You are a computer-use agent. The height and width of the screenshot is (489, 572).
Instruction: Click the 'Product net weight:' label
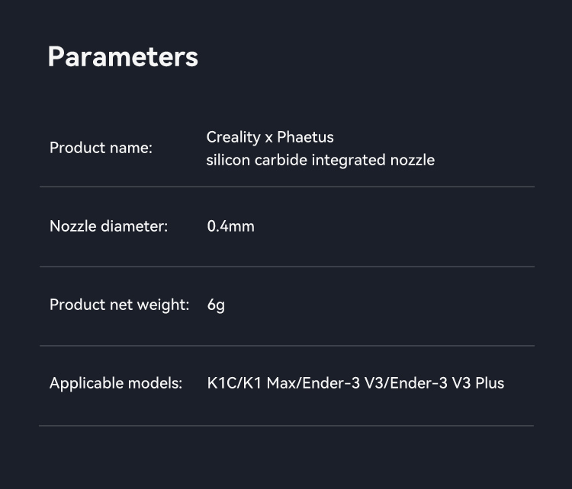click(x=119, y=305)
